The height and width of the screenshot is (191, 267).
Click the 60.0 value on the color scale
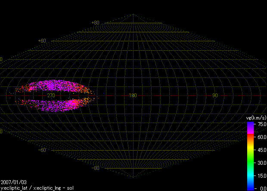261,137
